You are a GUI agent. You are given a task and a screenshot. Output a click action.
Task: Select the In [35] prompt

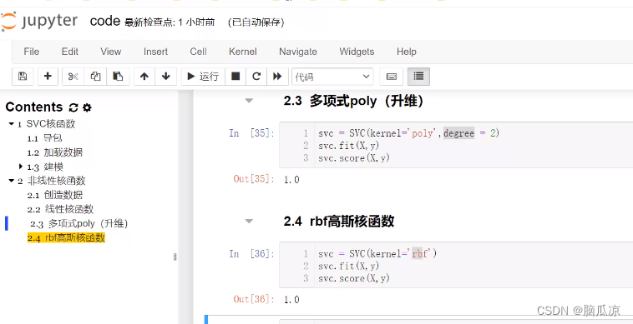click(x=252, y=133)
